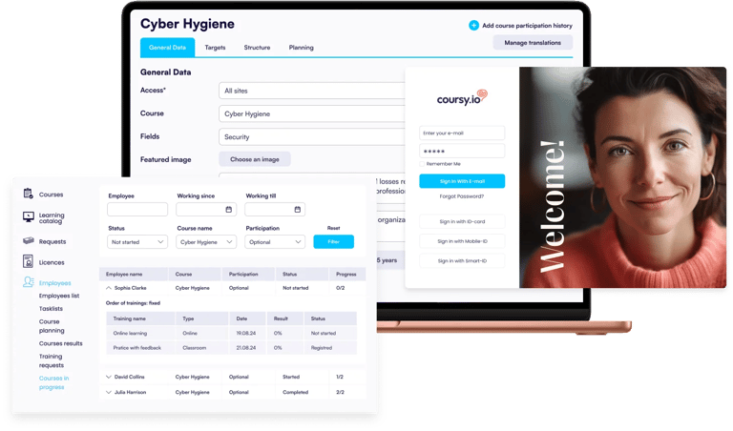
Task: Open the Course name dropdown
Action: (x=206, y=242)
